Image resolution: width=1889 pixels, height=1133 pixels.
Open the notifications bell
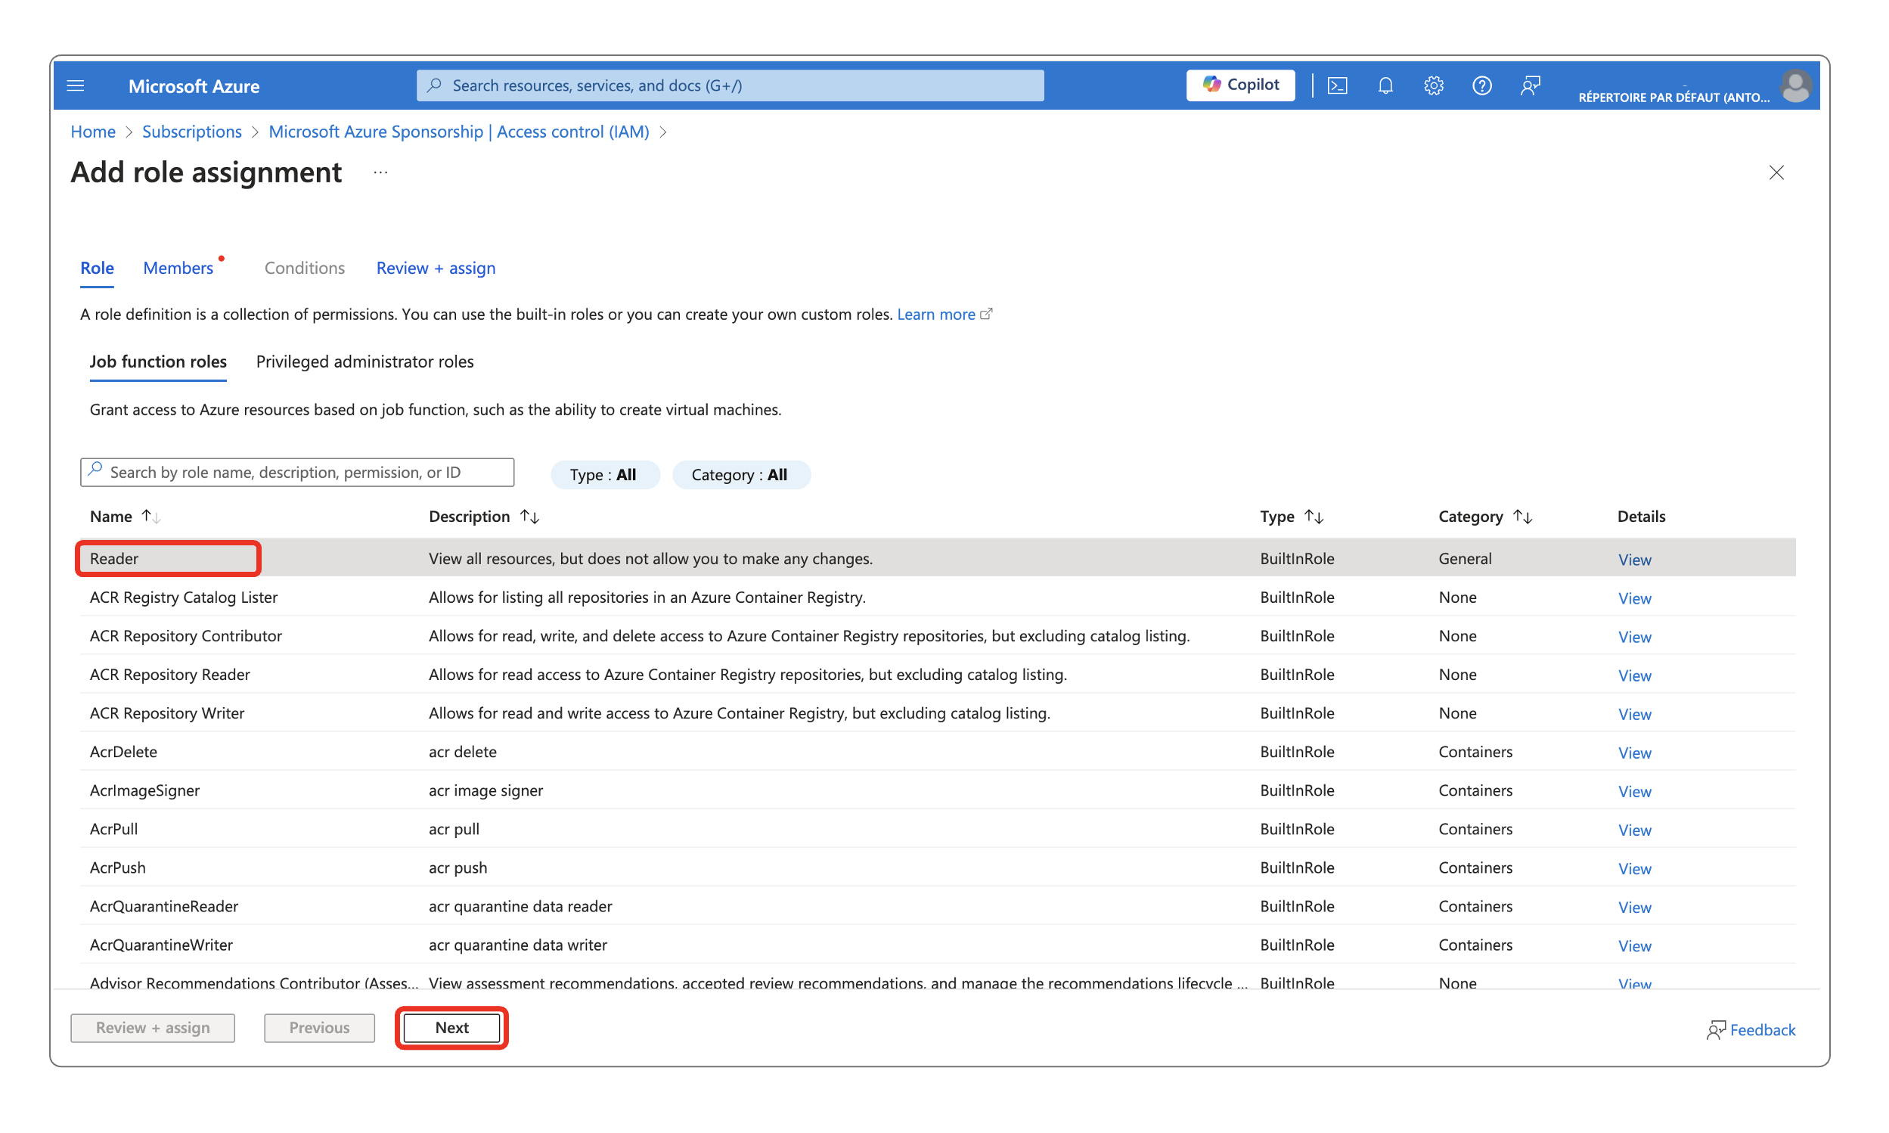click(x=1385, y=85)
